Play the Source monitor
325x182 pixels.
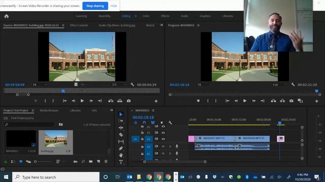[x=82, y=101]
